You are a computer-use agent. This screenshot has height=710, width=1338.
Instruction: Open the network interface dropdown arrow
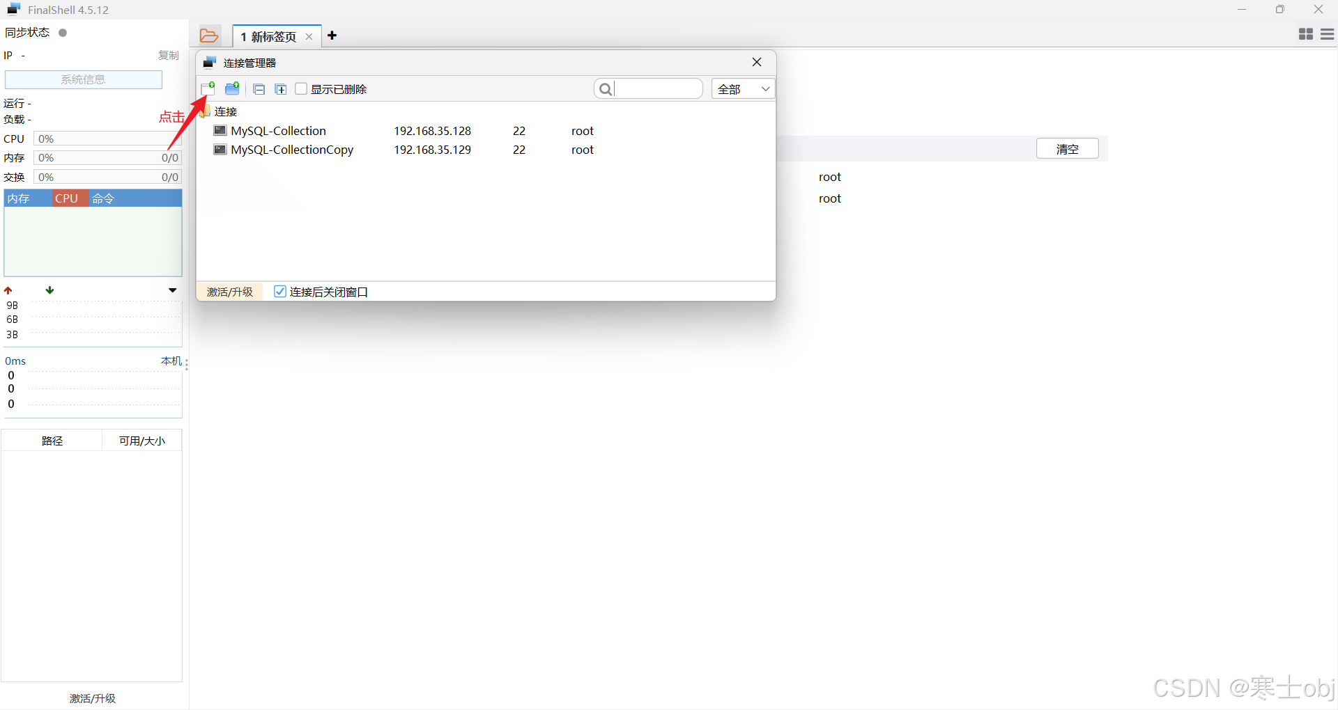(173, 290)
